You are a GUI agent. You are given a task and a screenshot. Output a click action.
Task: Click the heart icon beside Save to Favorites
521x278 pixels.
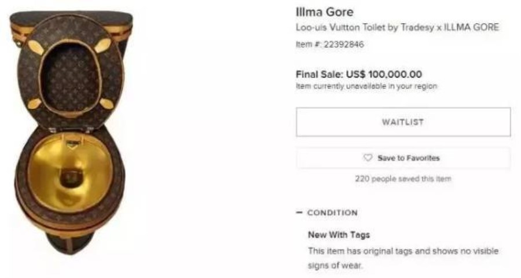click(x=368, y=158)
